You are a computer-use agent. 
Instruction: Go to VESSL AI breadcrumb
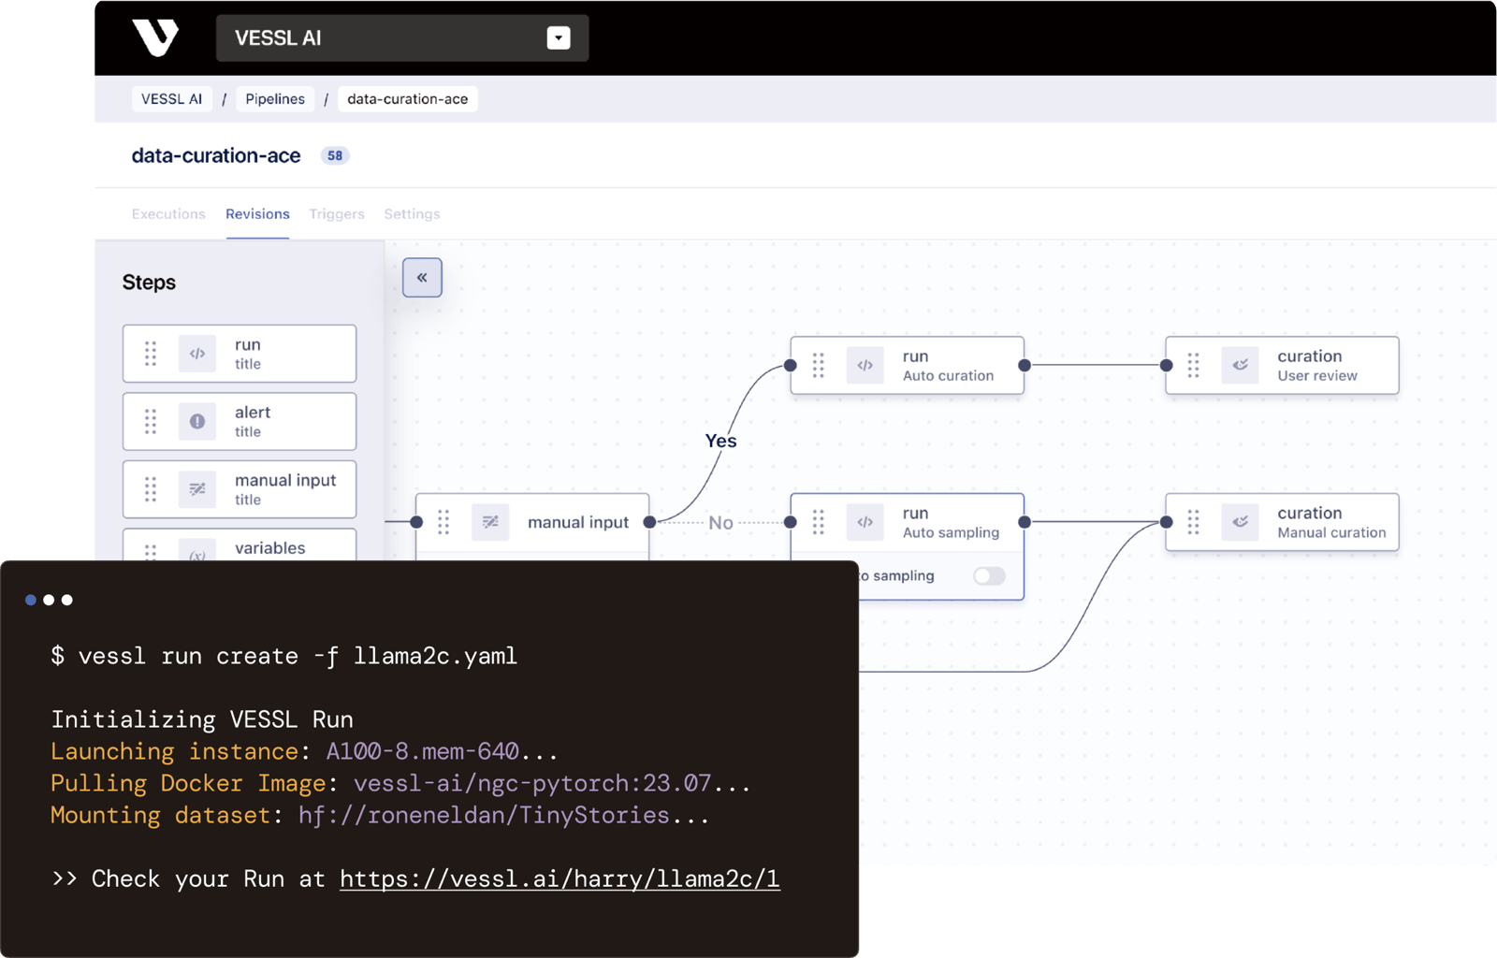coord(171,99)
